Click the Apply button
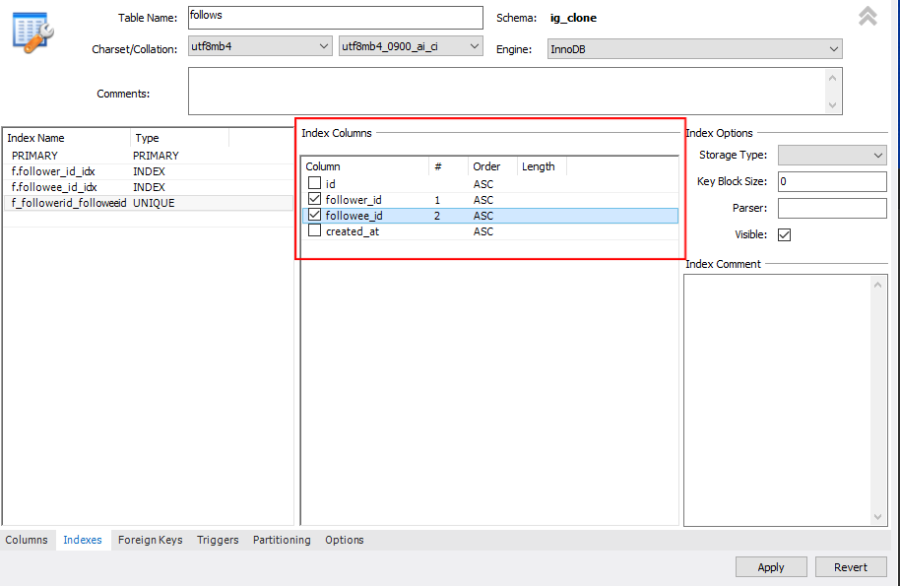The image size is (900, 586). 771,567
